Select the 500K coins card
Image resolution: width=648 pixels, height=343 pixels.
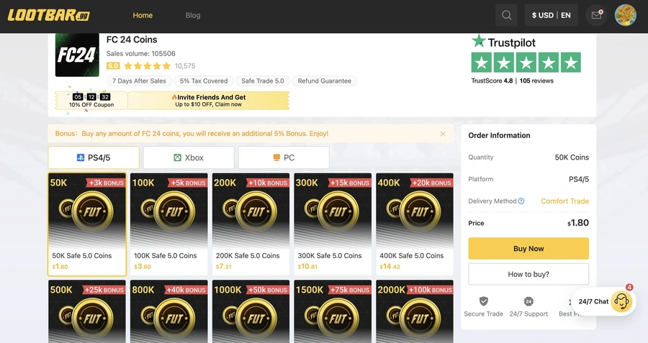click(87, 311)
